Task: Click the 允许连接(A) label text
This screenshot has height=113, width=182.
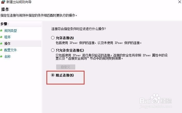Action: click(65, 38)
